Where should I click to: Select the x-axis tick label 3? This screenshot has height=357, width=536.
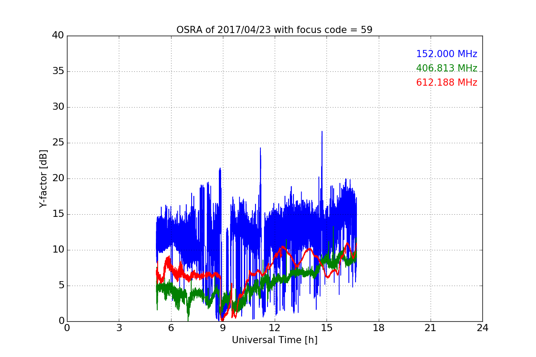tap(119, 328)
